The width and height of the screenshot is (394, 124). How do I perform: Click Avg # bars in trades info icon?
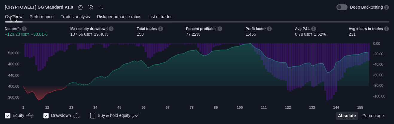pyautogui.click(x=387, y=29)
